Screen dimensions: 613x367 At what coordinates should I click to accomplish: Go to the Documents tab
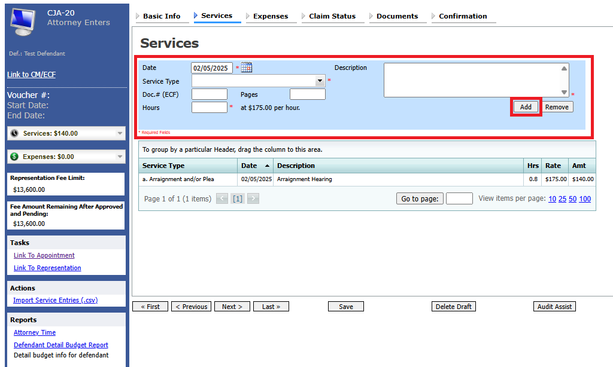coord(397,16)
